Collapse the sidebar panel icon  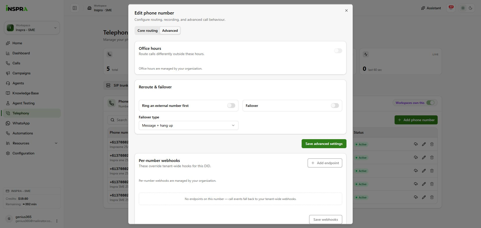click(75, 8)
